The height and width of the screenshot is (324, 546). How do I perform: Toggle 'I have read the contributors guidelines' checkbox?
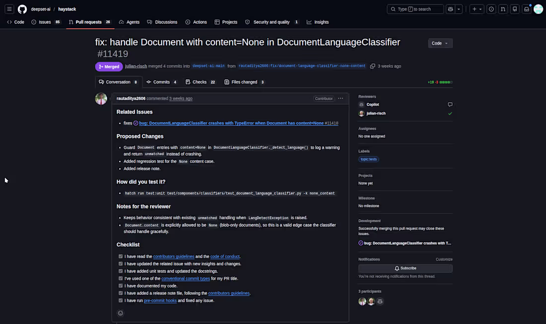[121, 257]
